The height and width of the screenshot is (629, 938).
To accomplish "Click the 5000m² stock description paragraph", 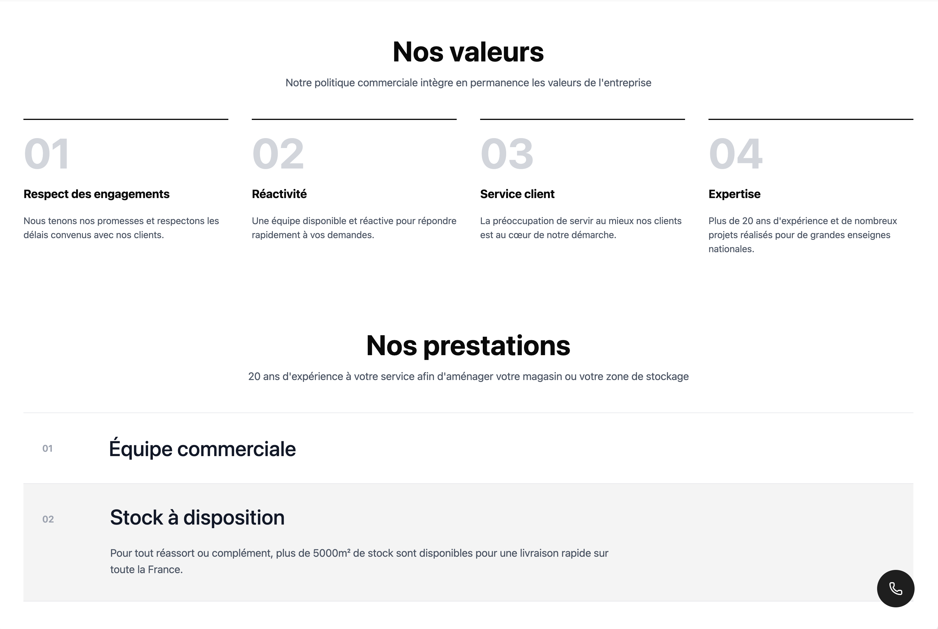I will [x=359, y=561].
